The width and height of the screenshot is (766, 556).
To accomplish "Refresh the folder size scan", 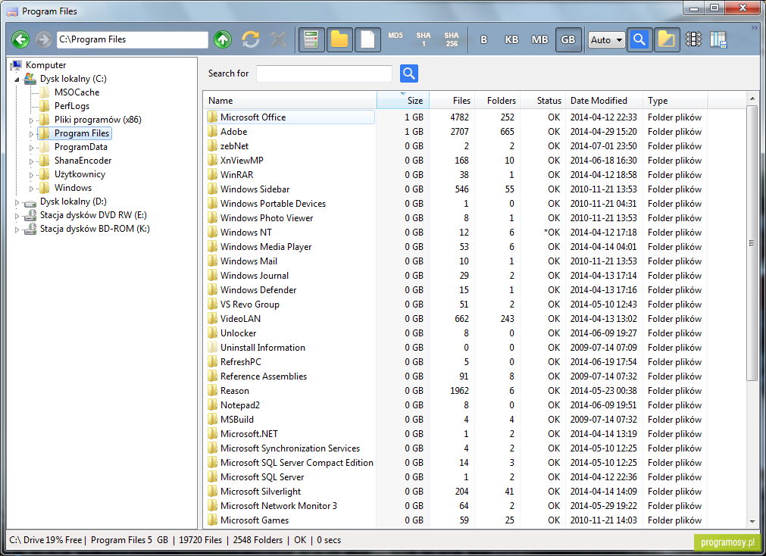I will pyautogui.click(x=251, y=39).
